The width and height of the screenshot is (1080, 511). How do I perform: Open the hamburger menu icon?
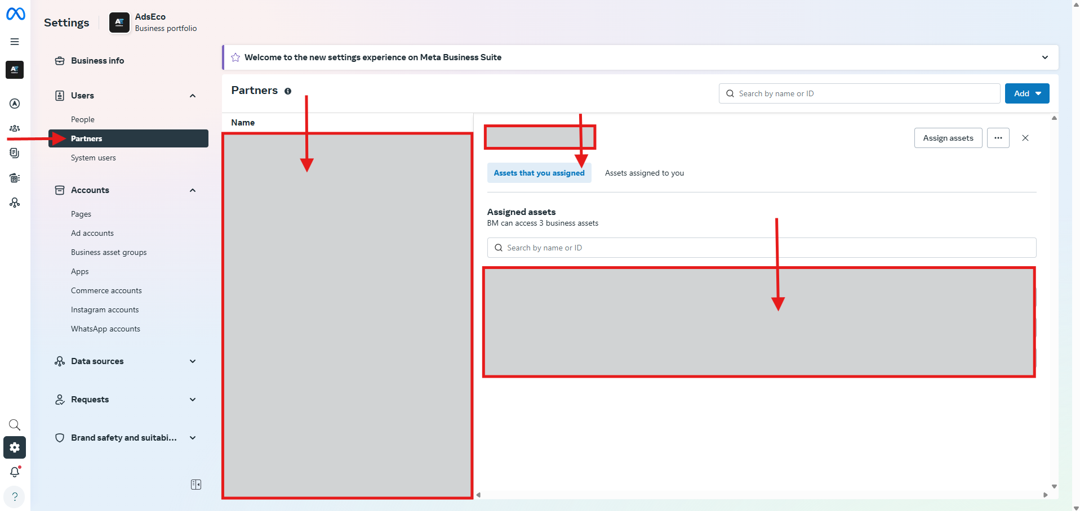click(15, 42)
